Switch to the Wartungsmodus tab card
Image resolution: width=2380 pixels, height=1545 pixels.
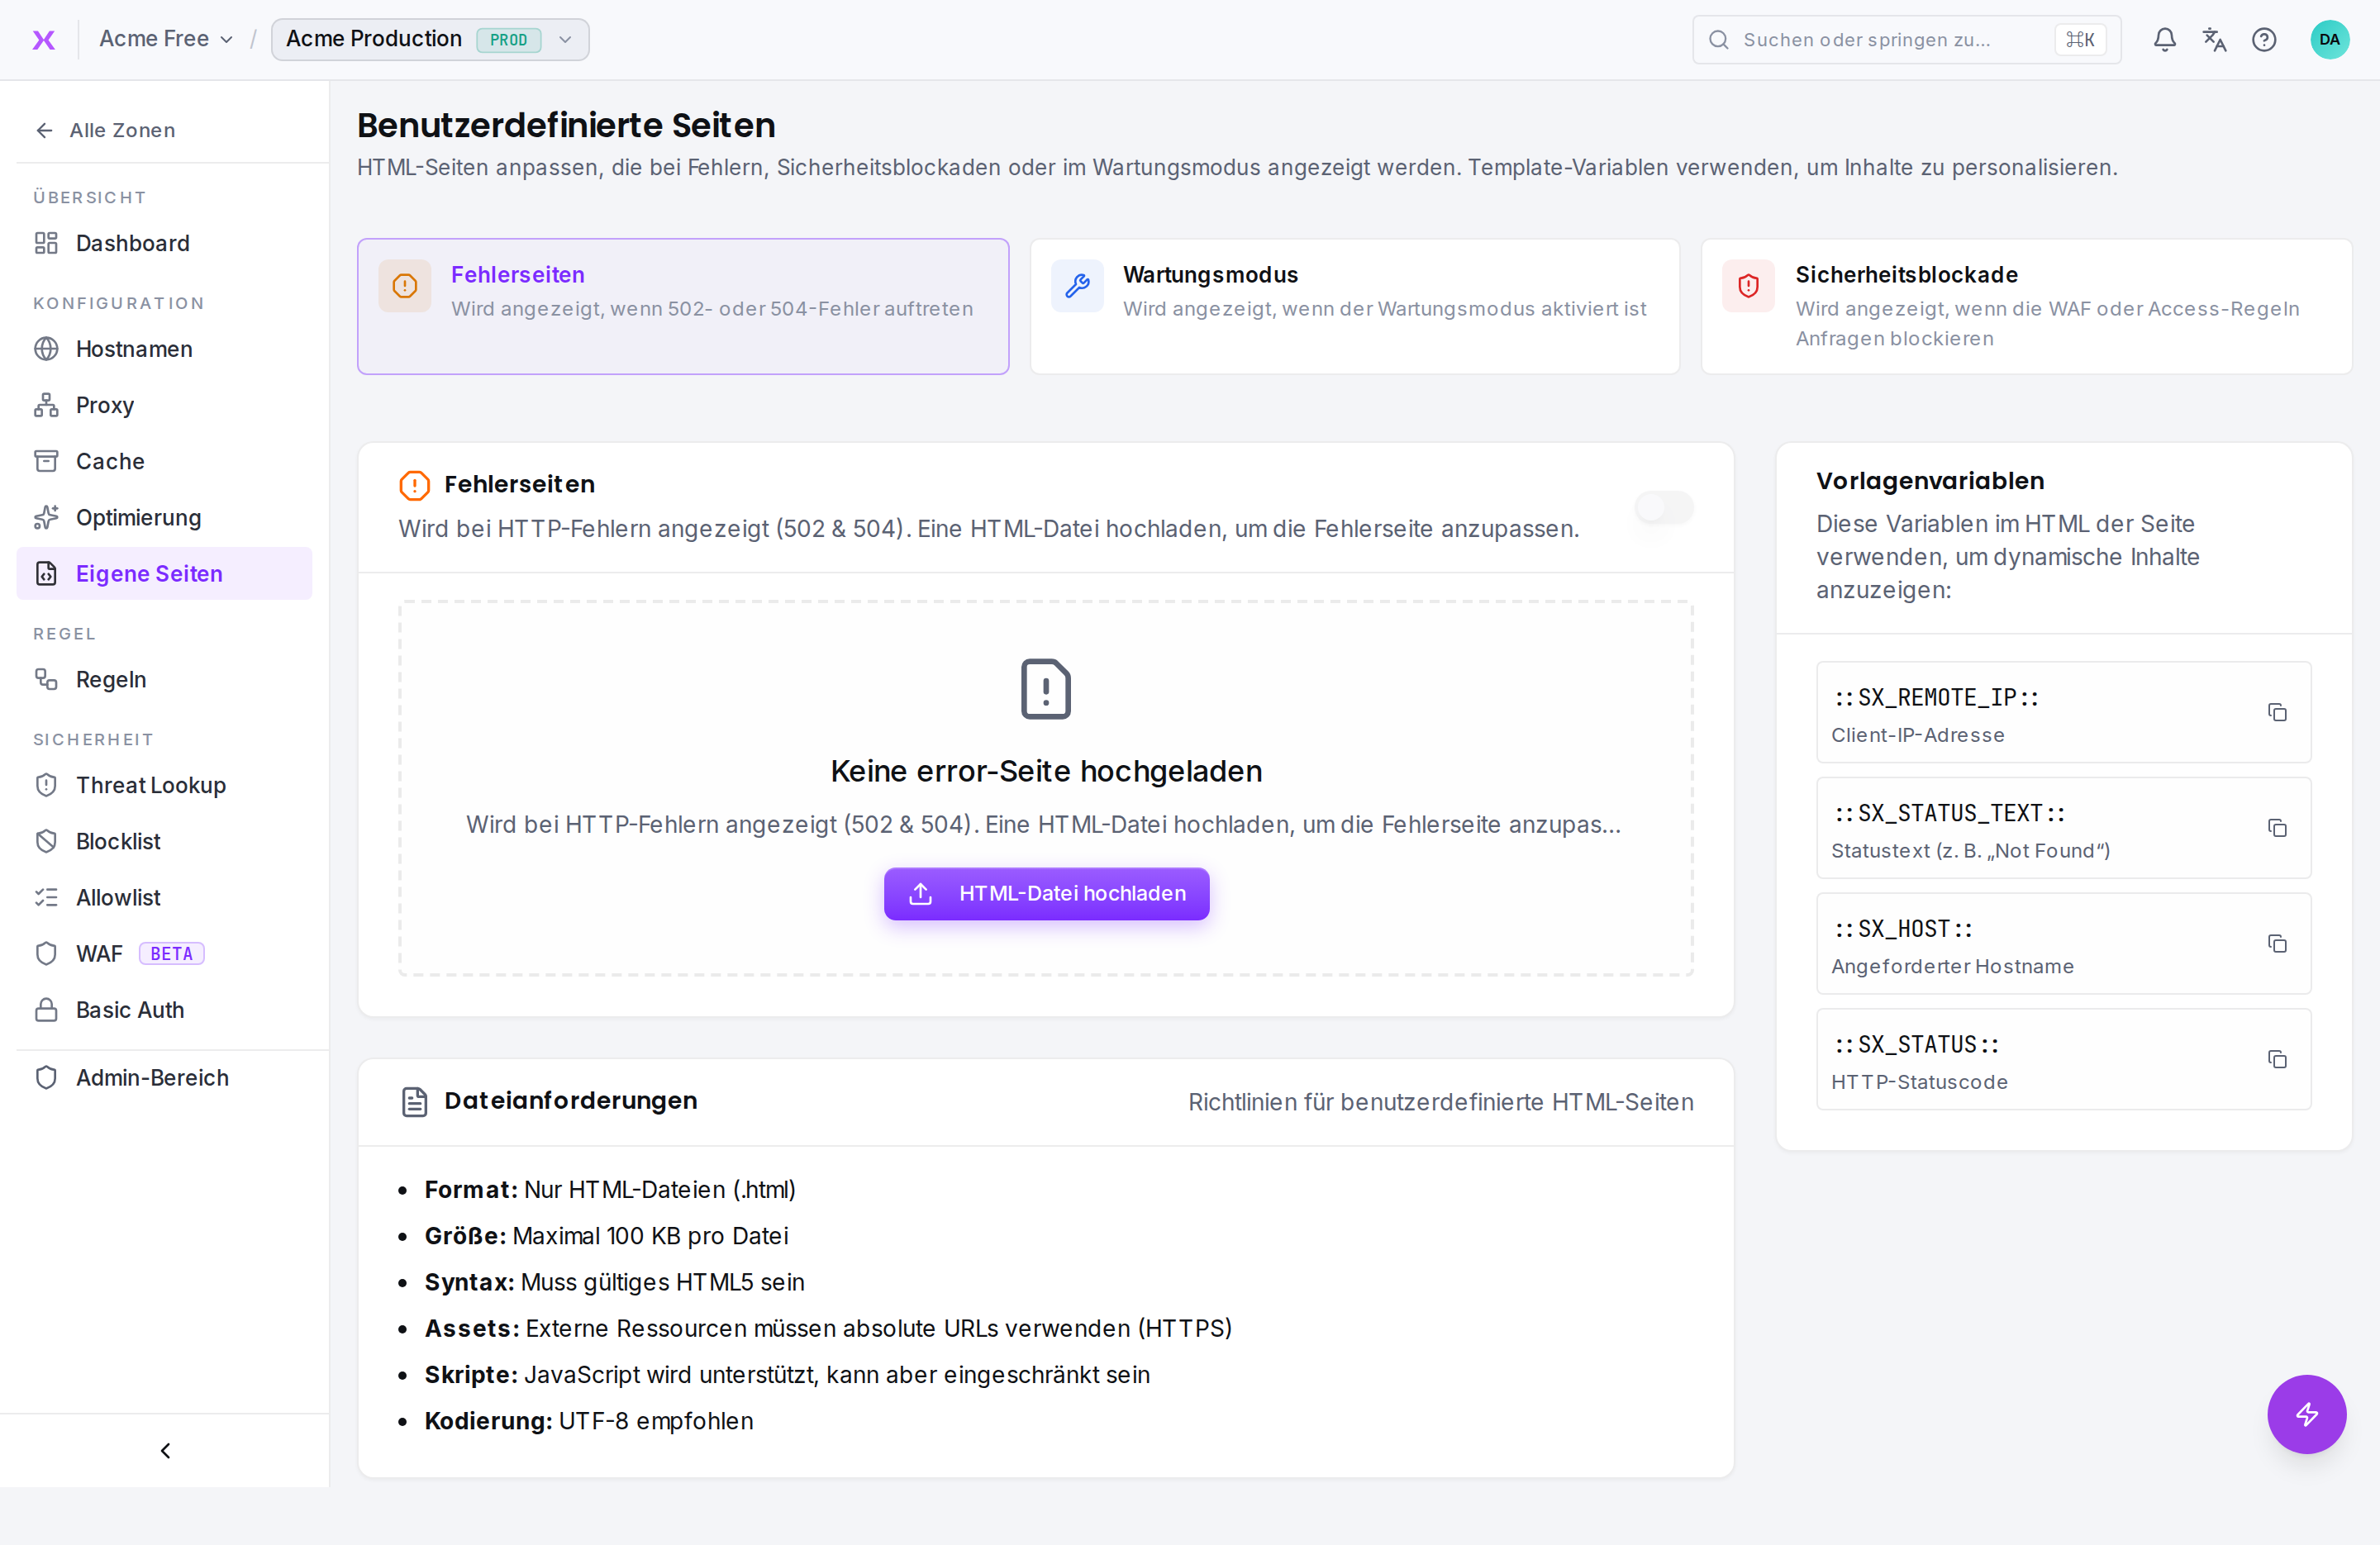pos(1354,306)
